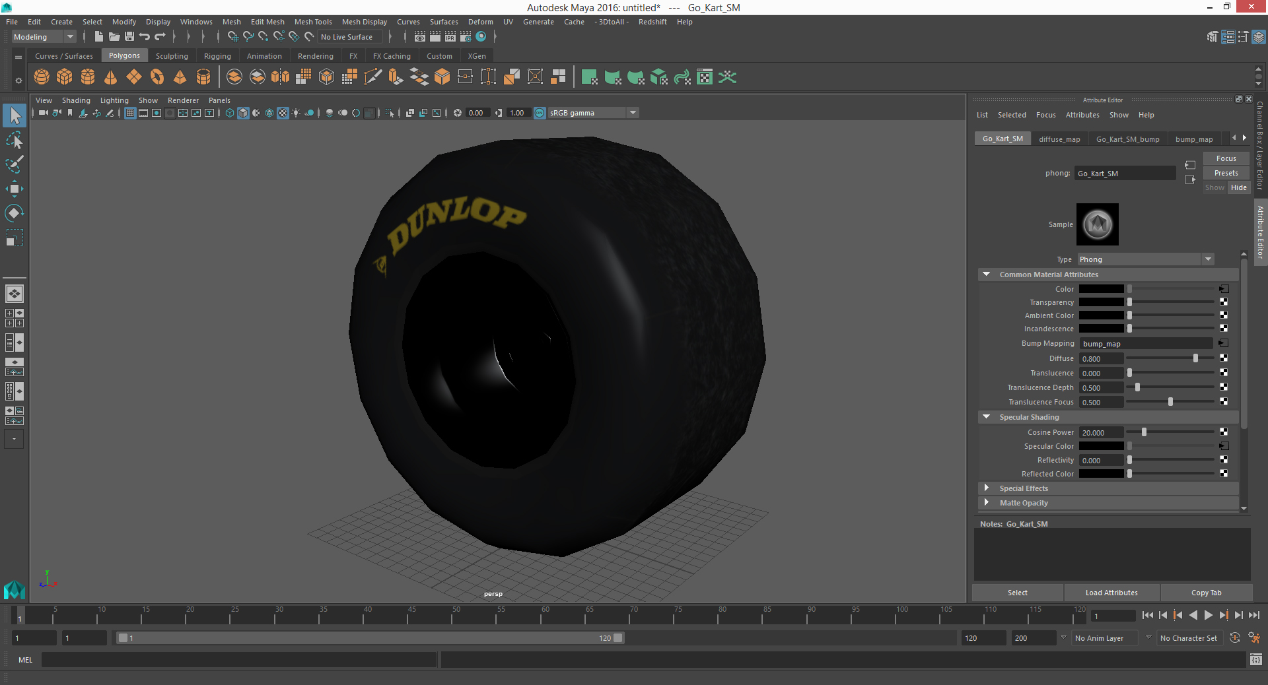Create a polygon pipe from the shelf
Viewport: 1268px width, 685px height.
(203, 77)
